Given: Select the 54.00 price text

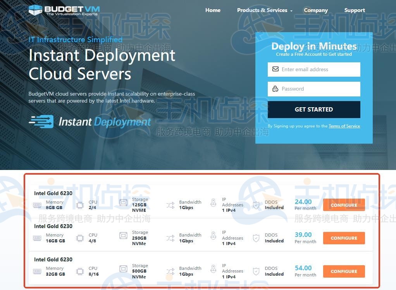Looking at the screenshot, I should click(303, 268).
